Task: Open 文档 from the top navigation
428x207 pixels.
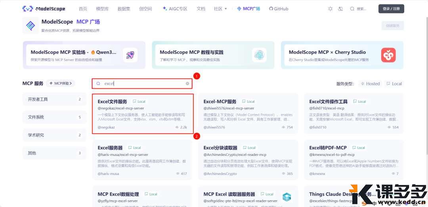Action: 201,9
